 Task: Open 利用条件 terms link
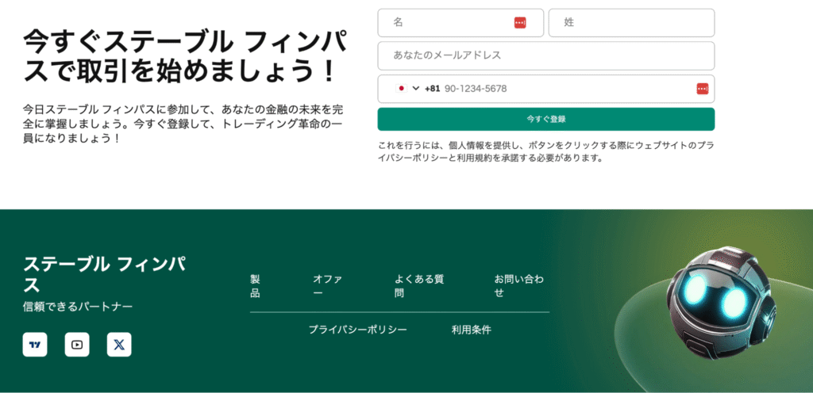coord(472,330)
